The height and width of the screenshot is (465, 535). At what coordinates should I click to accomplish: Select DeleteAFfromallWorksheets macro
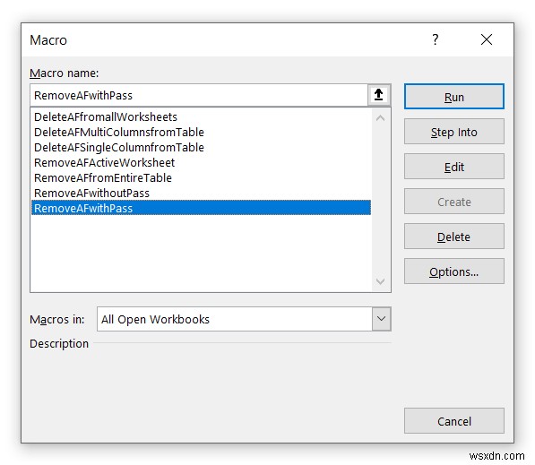201,117
